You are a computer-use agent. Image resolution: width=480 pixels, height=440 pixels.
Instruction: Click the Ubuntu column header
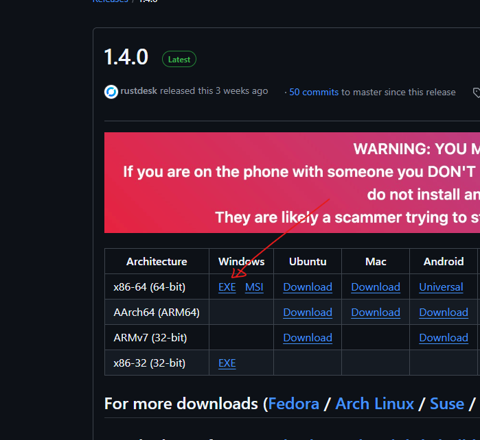(x=308, y=262)
